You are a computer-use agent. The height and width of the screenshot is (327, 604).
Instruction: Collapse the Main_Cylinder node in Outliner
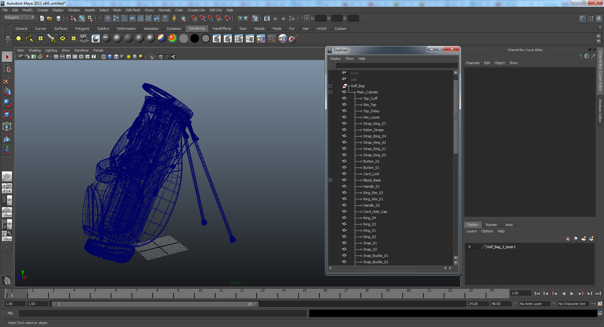tap(330, 92)
